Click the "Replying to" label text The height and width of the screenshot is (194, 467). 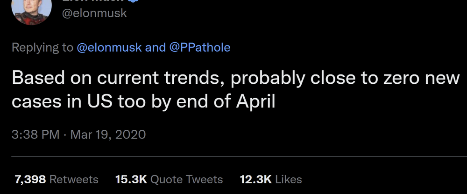[x=42, y=47]
